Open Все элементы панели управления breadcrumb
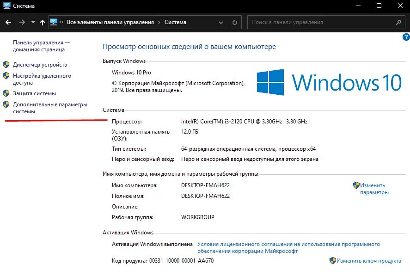The width and height of the screenshot is (410, 276). (x=110, y=22)
